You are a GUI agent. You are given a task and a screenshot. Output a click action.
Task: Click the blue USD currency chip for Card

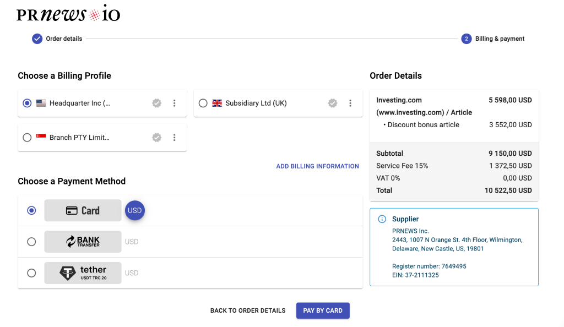coord(135,210)
